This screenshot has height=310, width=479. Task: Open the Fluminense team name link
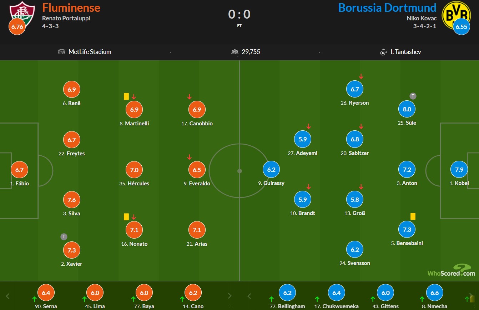pos(71,7)
